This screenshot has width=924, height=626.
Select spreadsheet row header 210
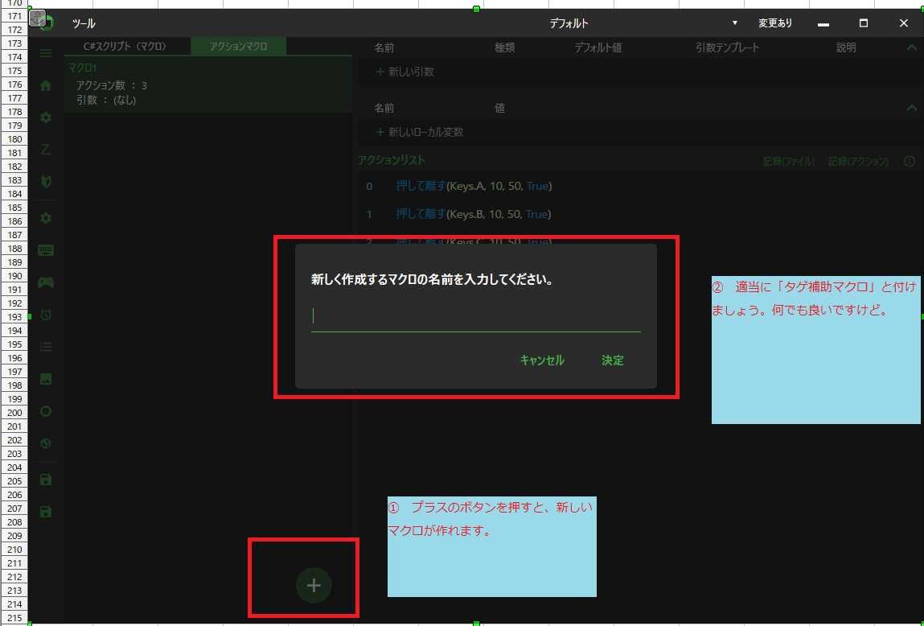point(14,550)
